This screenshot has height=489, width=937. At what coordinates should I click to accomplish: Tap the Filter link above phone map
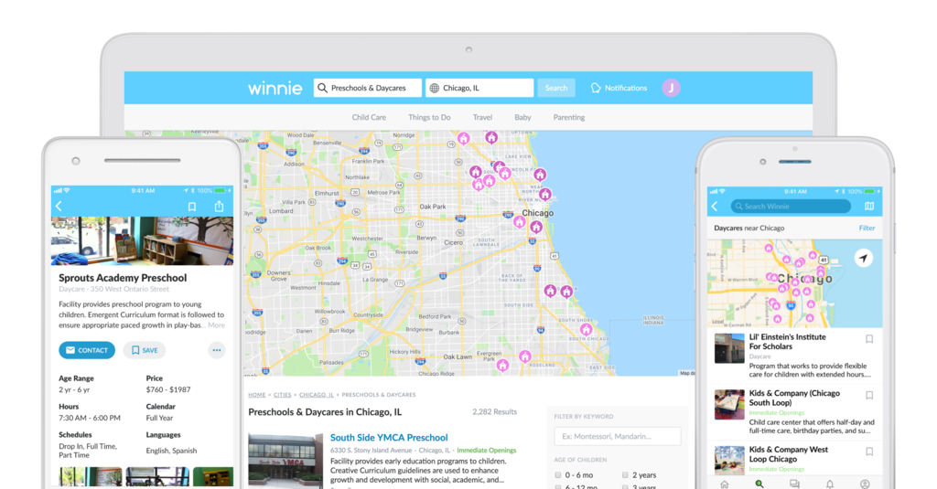point(867,229)
